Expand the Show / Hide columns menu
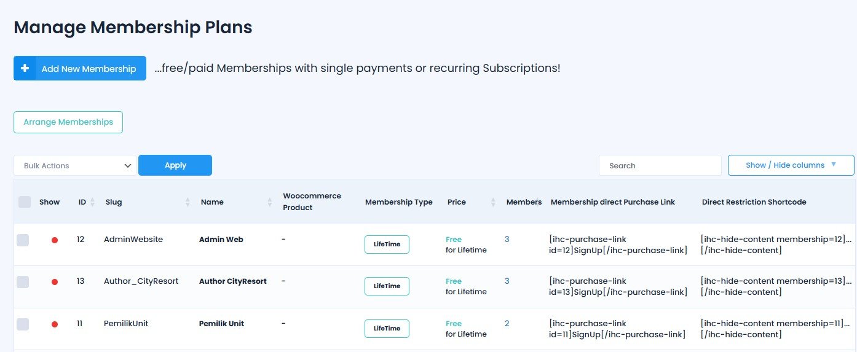 tap(791, 165)
